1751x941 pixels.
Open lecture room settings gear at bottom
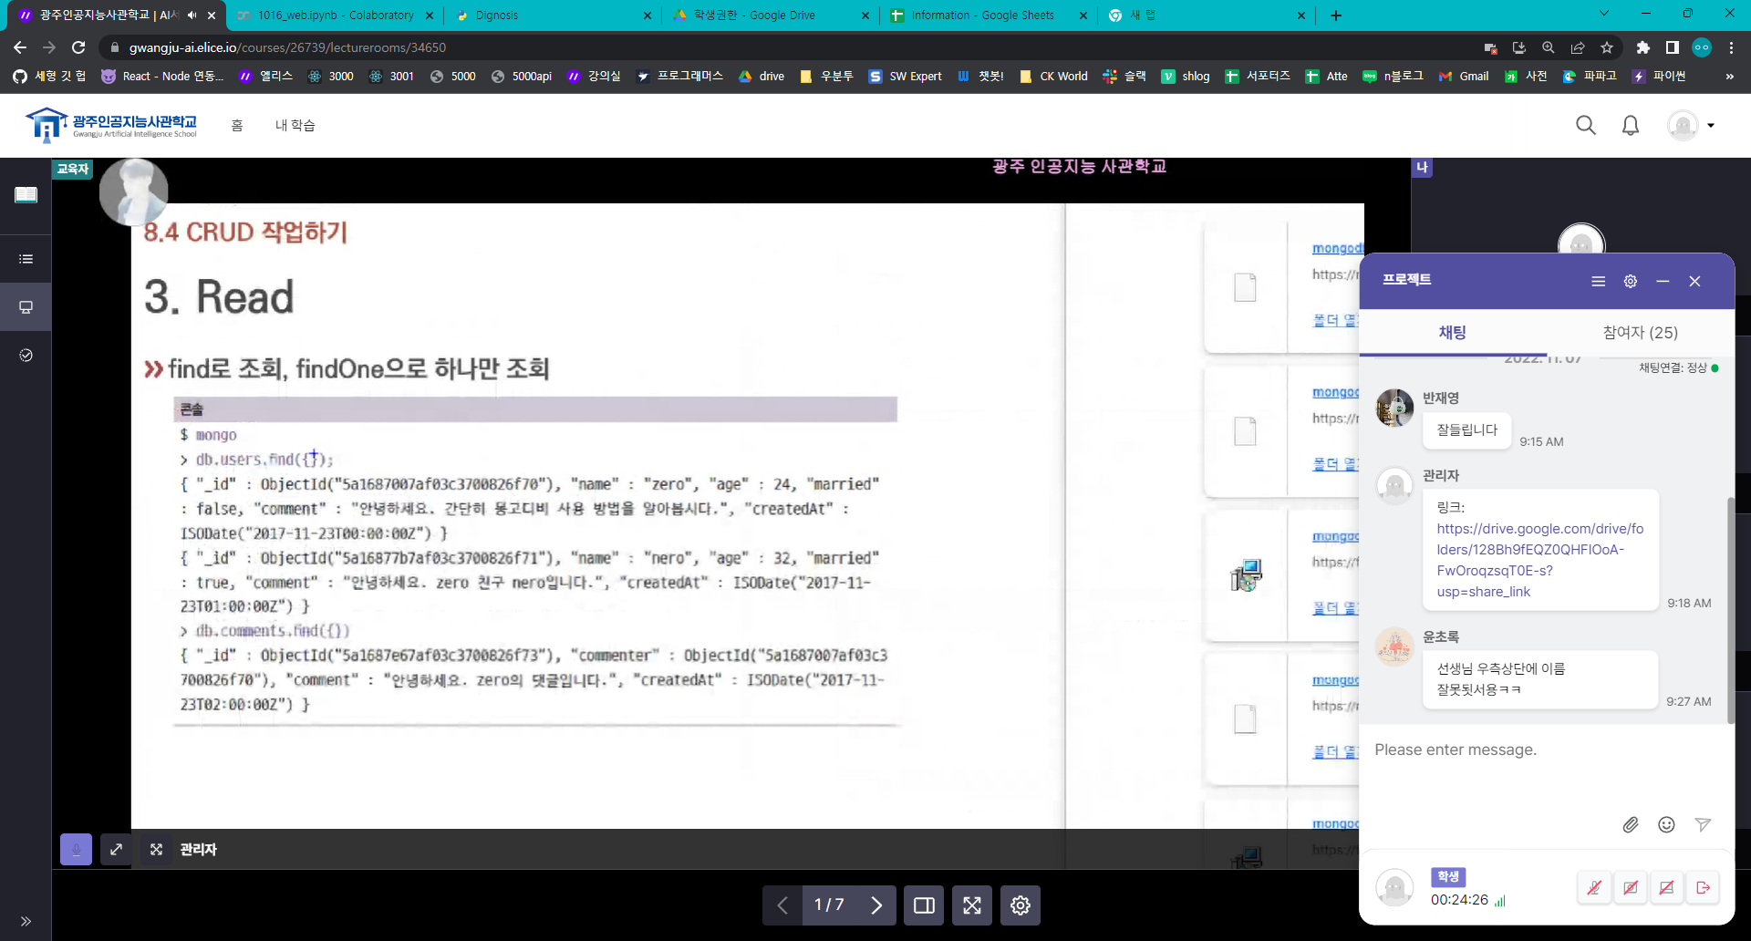tap(1021, 905)
